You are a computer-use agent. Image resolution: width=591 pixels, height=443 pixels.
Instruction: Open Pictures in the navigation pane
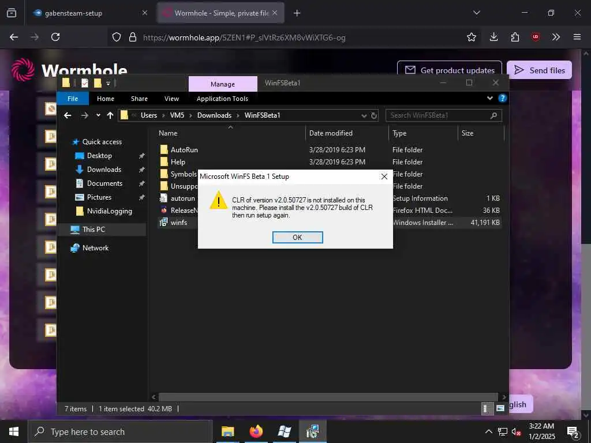[99, 197]
